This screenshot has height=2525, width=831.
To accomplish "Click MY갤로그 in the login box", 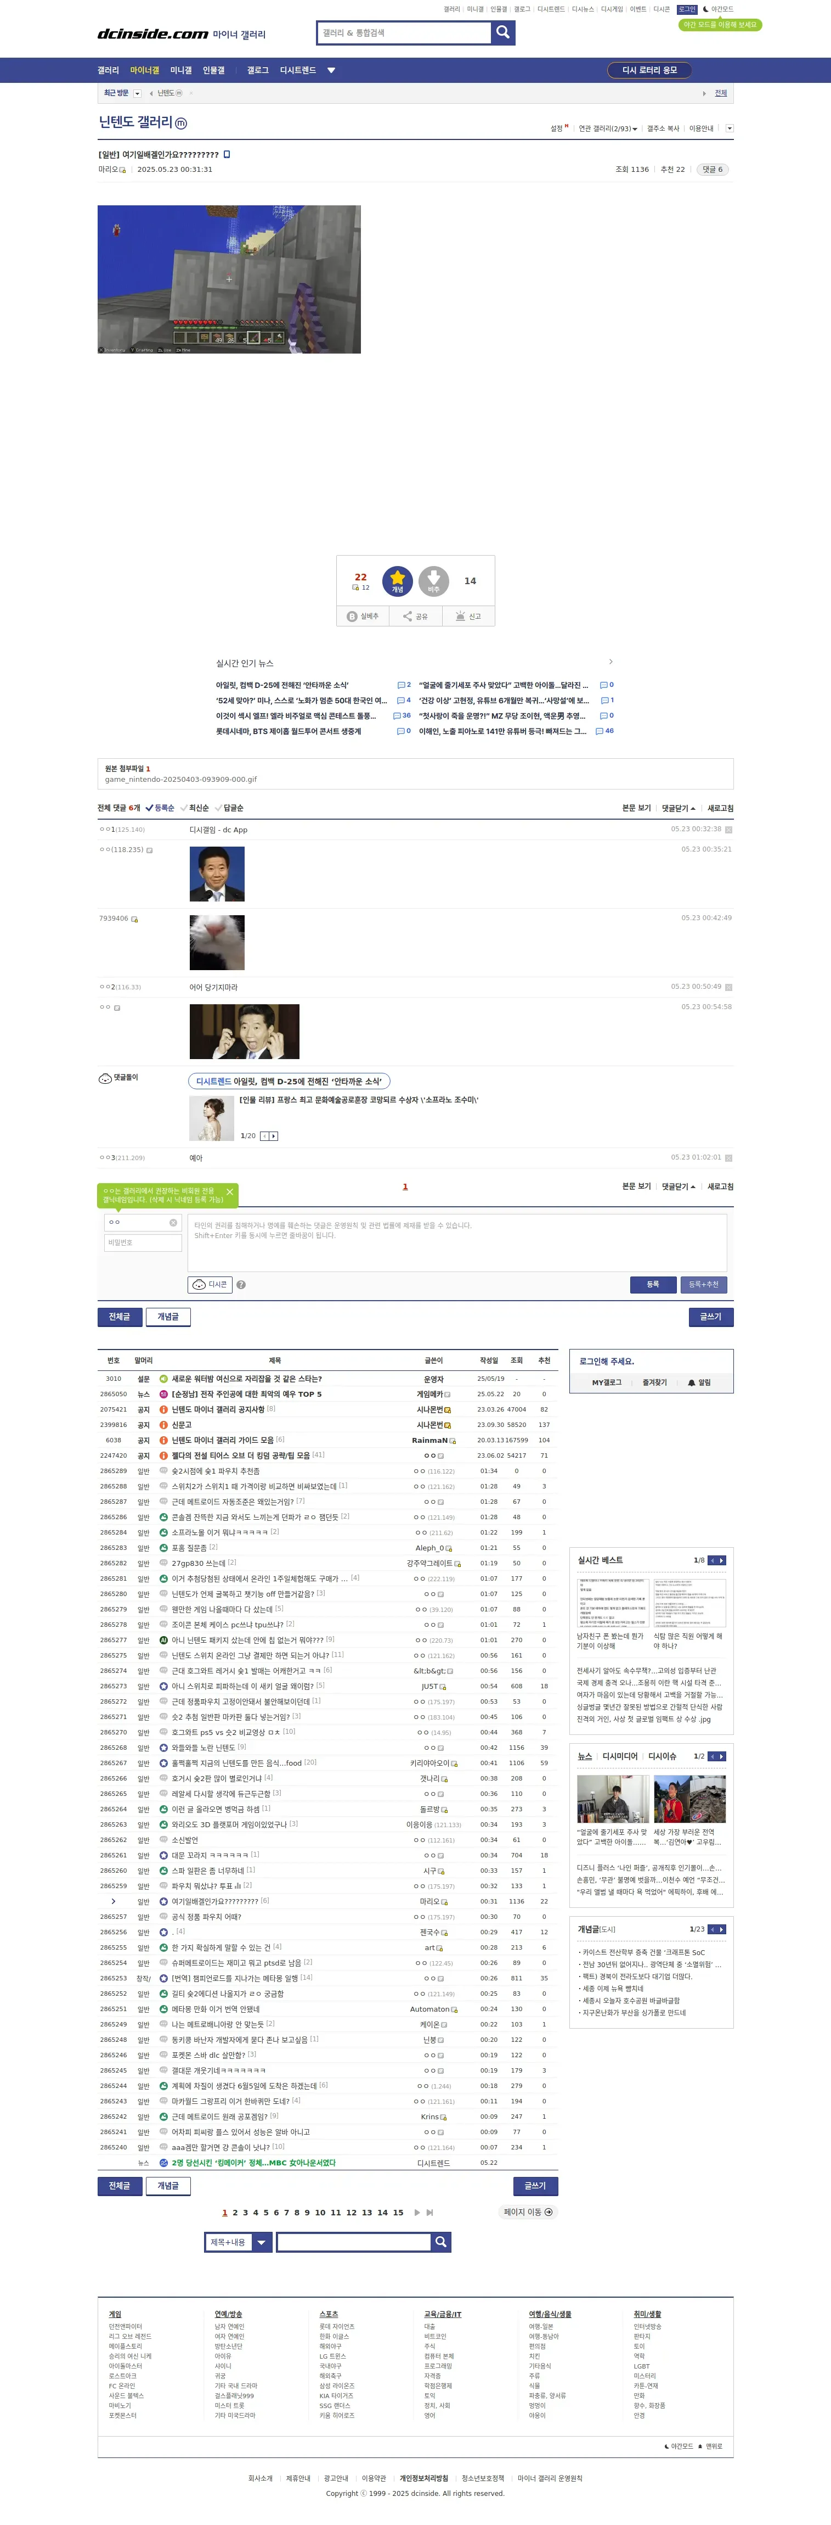I will pyautogui.click(x=606, y=1382).
